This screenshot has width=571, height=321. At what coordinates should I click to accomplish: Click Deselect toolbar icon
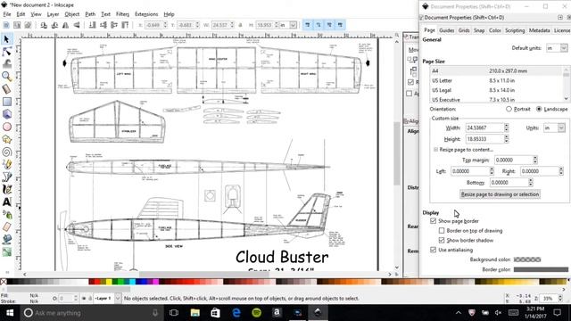click(28, 25)
